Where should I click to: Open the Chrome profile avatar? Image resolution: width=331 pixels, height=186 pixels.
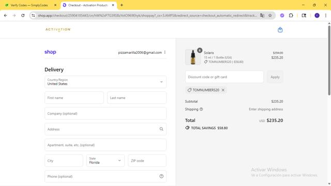click(x=317, y=16)
